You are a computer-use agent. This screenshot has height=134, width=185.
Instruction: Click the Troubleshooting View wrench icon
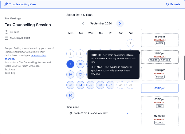click(6, 4)
